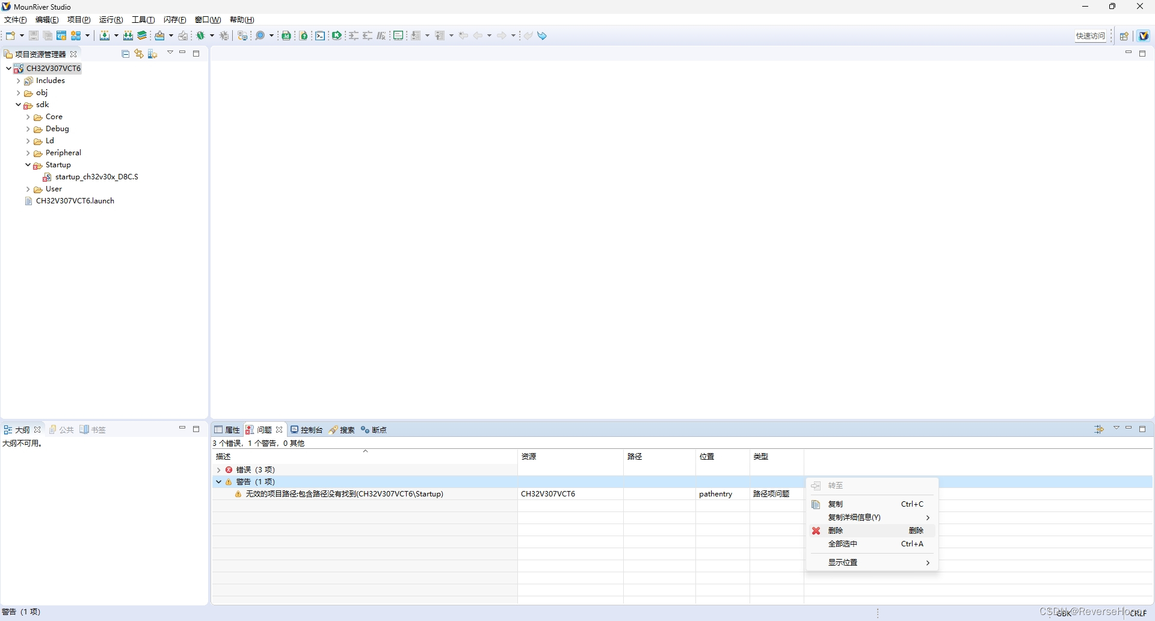1155x621 pixels.
Task: Expand the Includes tree node
Action: [x=18, y=81]
